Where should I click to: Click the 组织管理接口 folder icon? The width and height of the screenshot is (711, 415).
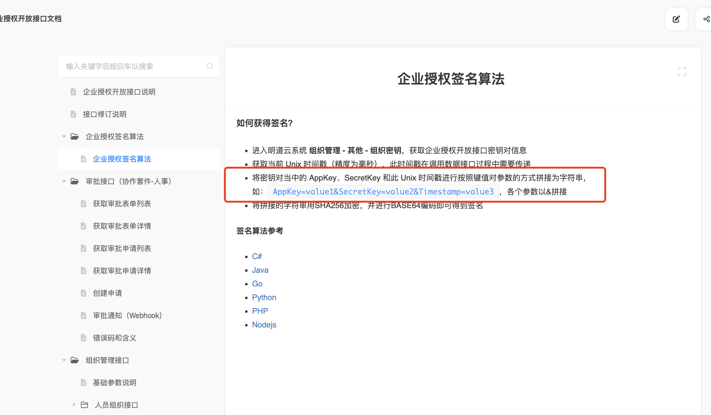click(75, 360)
